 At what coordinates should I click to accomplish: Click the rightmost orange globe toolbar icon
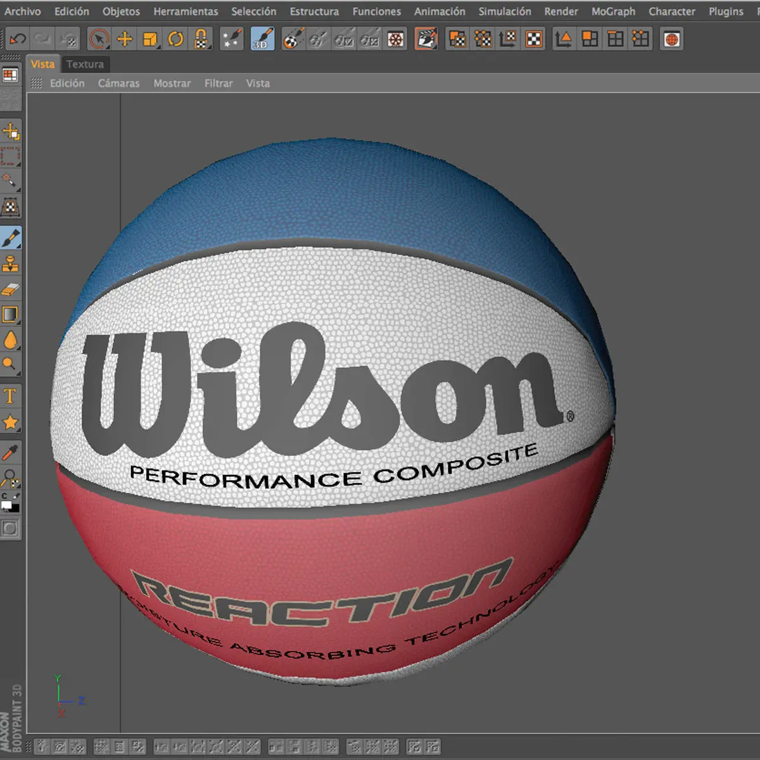point(672,39)
